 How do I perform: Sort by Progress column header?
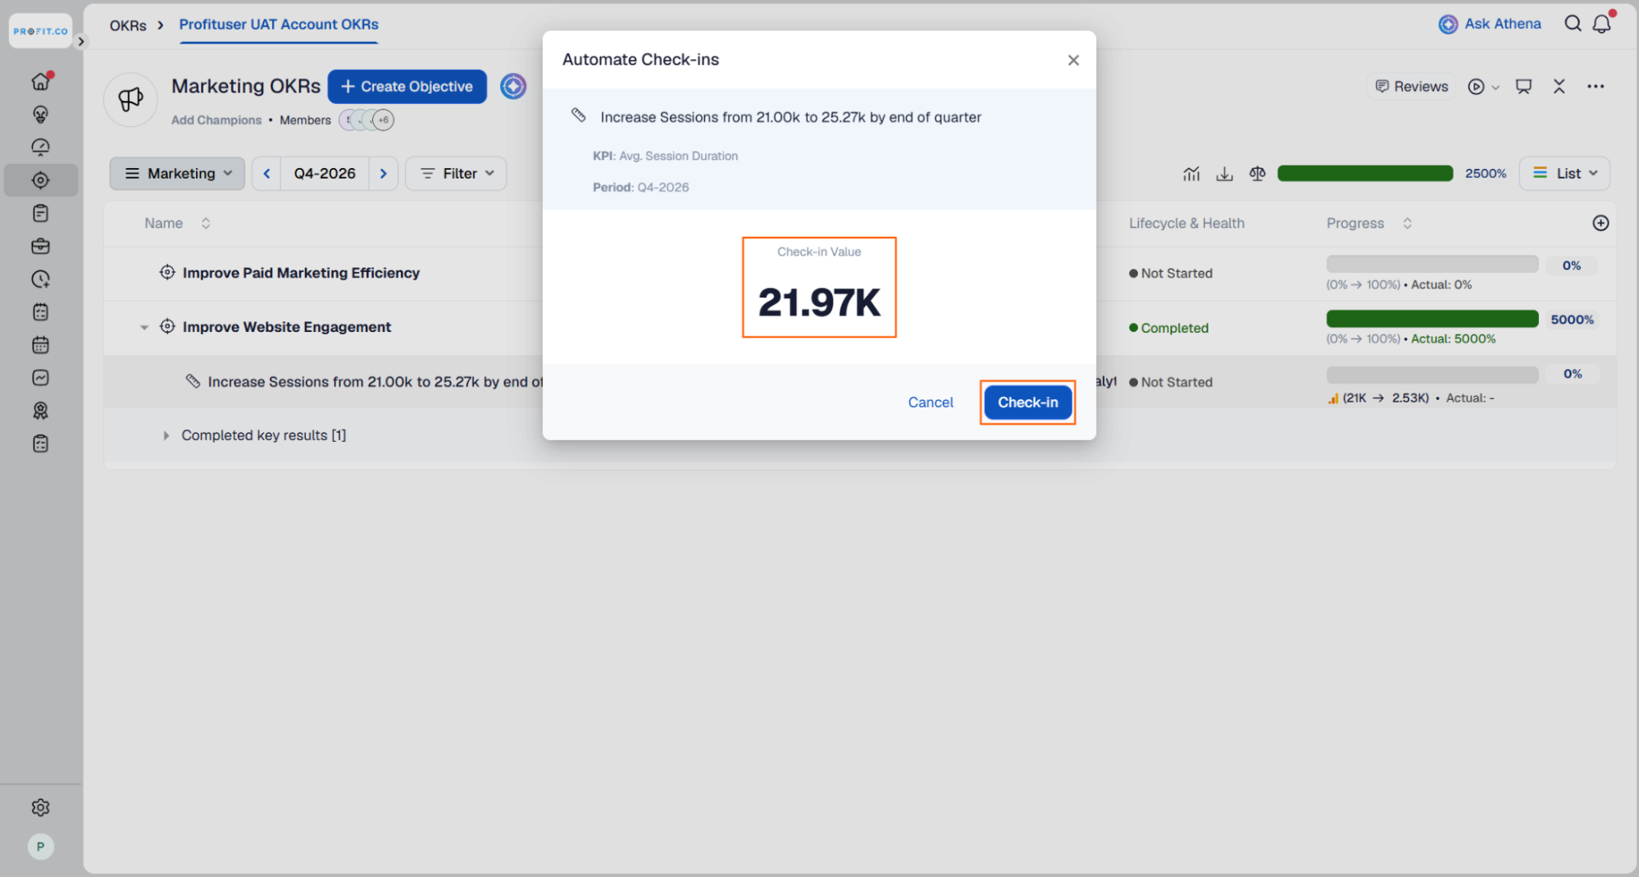point(1368,223)
